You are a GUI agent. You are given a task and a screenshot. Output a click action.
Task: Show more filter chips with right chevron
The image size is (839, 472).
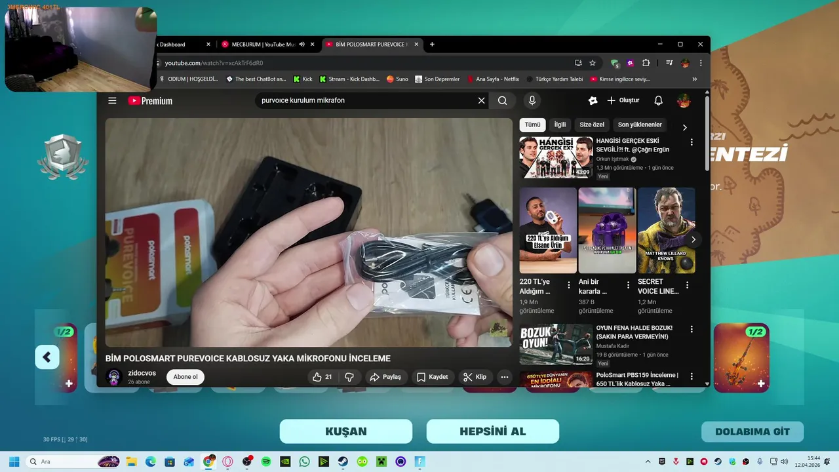coord(685,127)
